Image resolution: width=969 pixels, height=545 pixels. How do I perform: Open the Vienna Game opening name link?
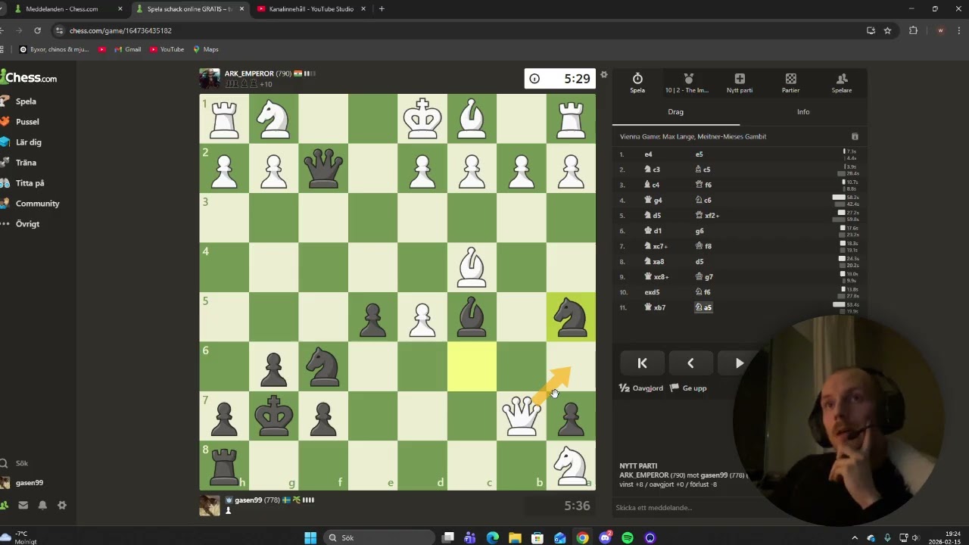[693, 136]
